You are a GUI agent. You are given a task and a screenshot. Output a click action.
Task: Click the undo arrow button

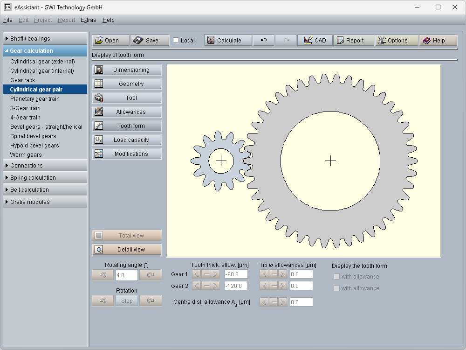[x=264, y=41]
